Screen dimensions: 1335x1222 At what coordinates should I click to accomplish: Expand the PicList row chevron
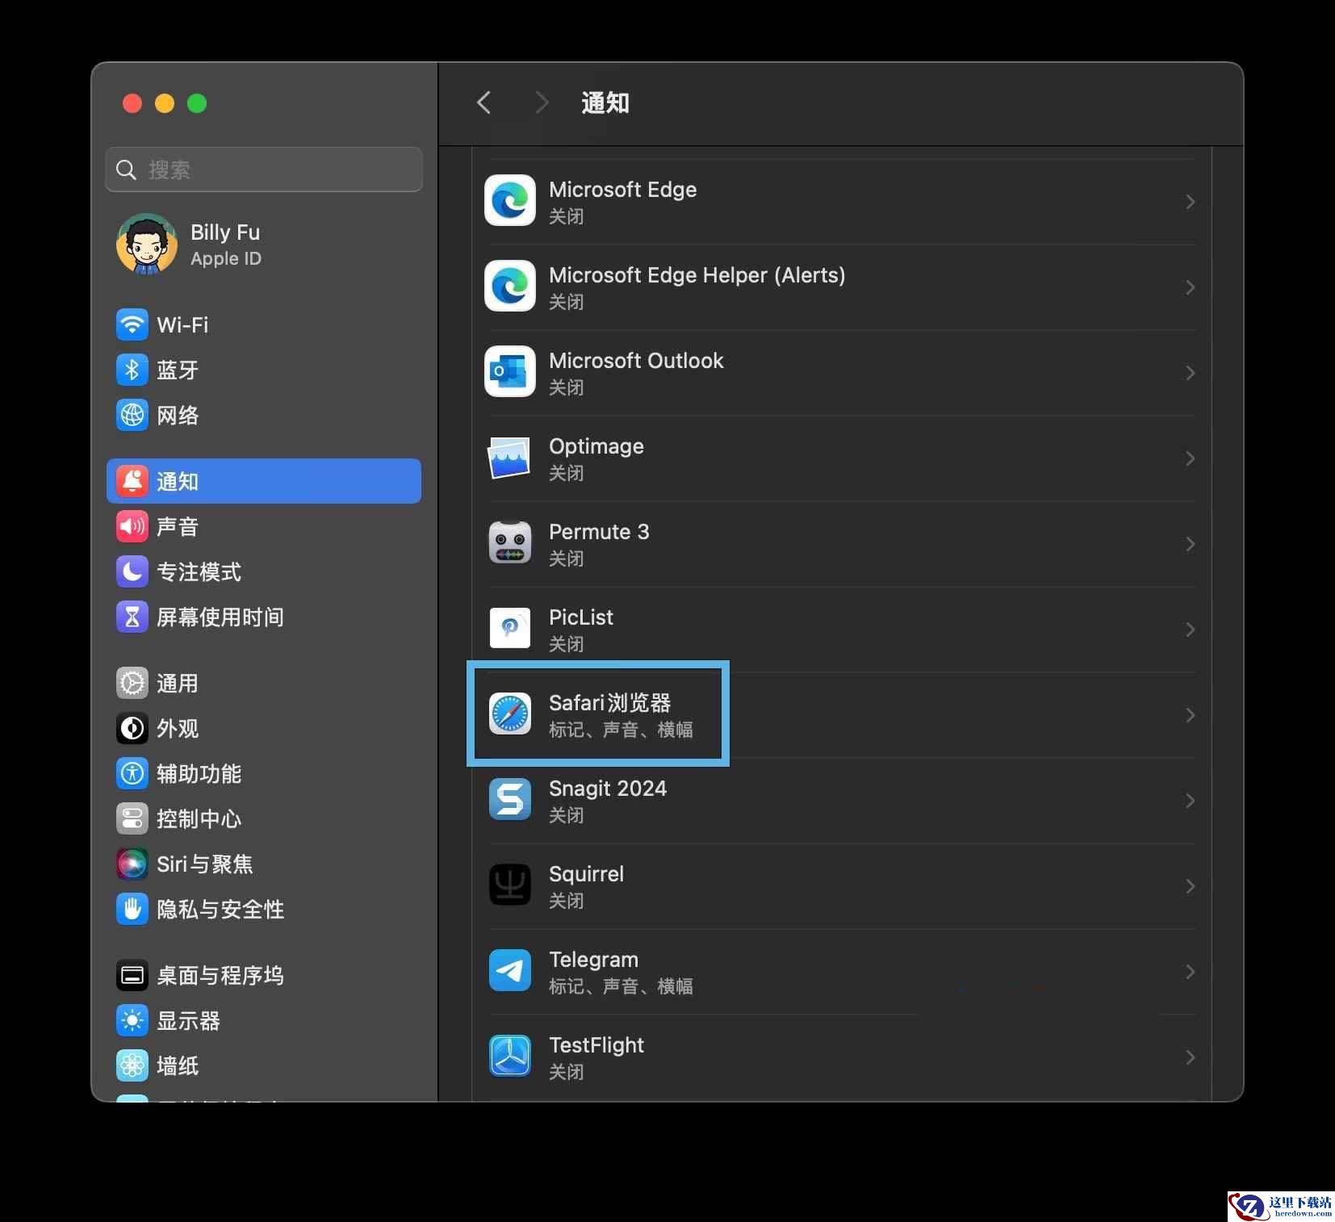1191,630
